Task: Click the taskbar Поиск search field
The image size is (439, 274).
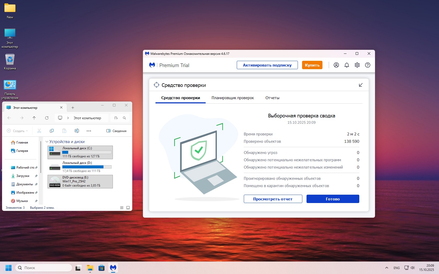Action: click(44, 268)
